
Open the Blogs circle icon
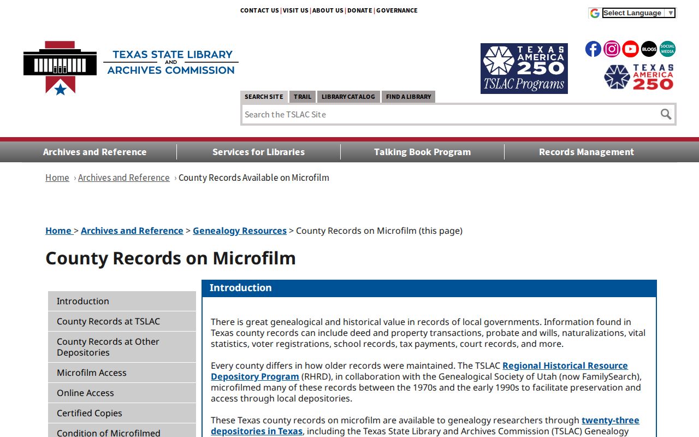(x=649, y=49)
